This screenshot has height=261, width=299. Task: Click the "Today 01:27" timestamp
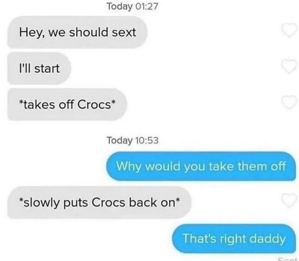[x=133, y=7]
